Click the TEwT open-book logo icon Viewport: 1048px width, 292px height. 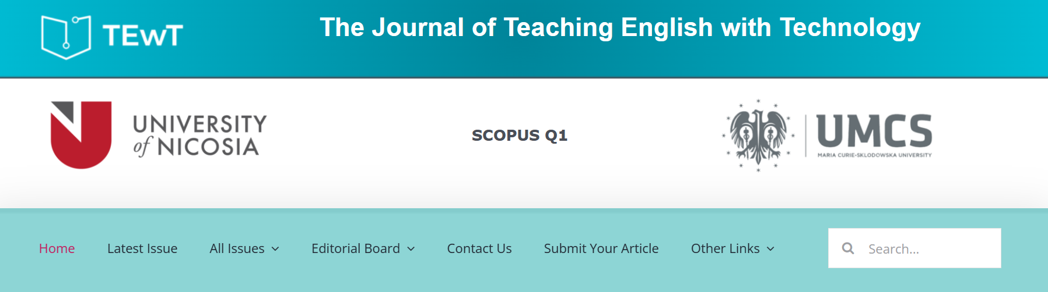[66, 37]
